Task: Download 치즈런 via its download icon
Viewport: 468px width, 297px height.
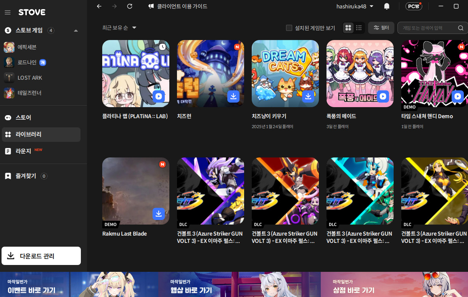Action: pyautogui.click(x=233, y=96)
